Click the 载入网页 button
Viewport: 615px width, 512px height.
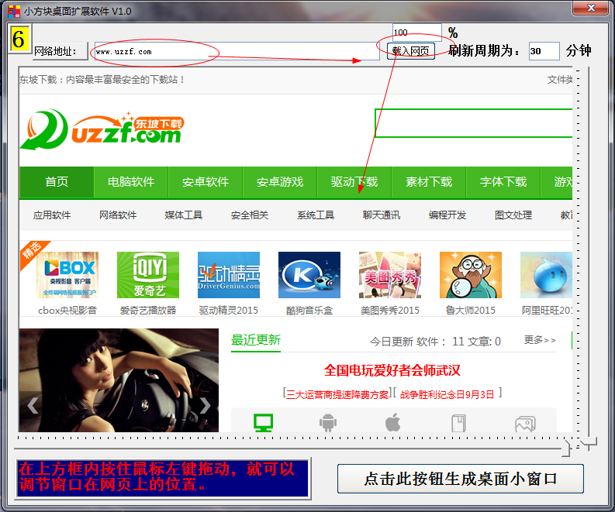(411, 51)
